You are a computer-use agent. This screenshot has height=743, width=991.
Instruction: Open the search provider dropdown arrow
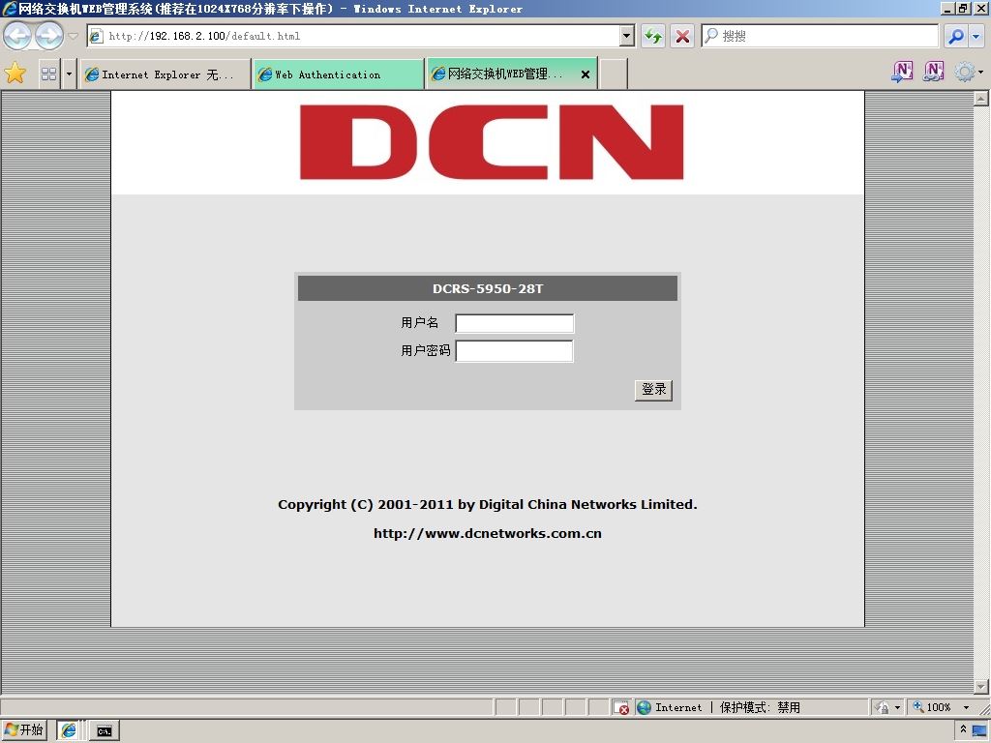(x=976, y=36)
